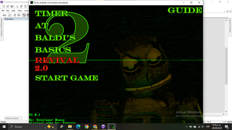Click the Open folder icon in Clickteam toolbar
Viewport: 232px width, 130px height.
tap(8, 6)
